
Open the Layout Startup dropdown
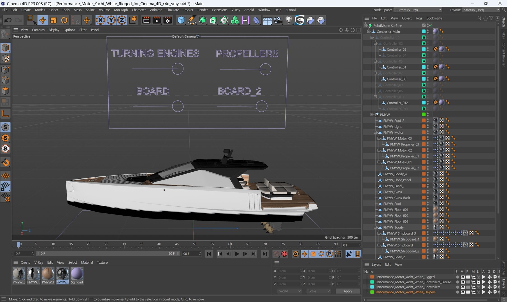pos(481,10)
